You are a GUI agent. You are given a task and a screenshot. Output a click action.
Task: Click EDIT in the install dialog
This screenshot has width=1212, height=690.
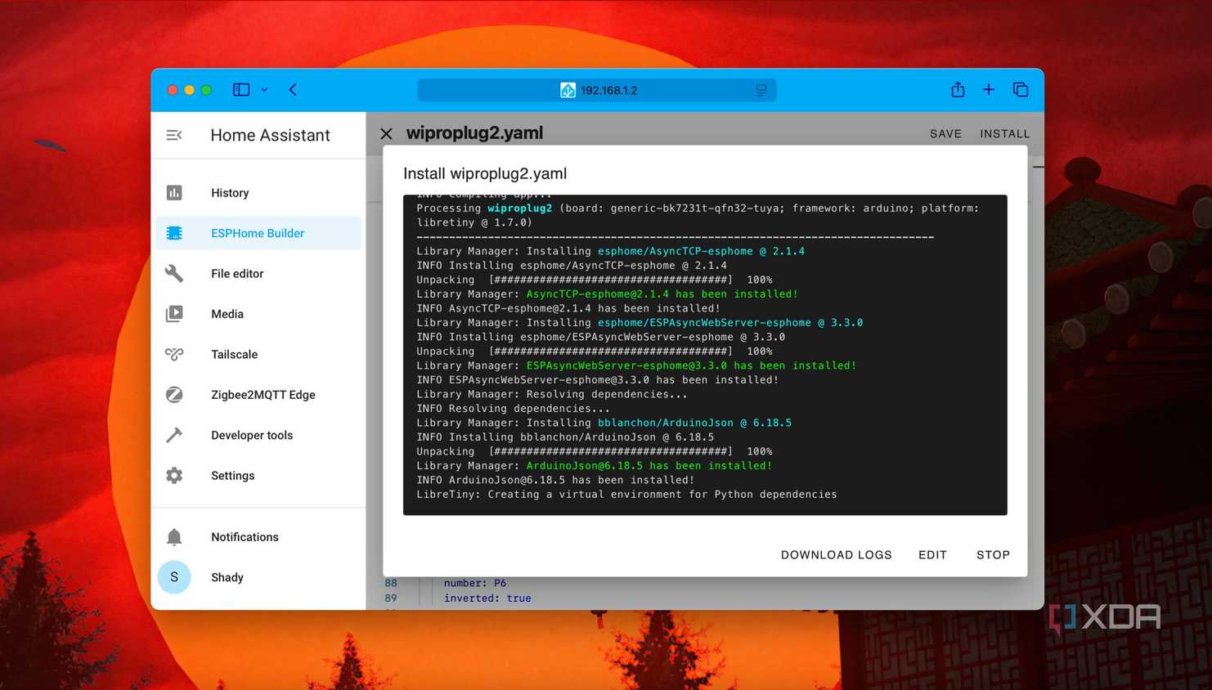pos(932,555)
